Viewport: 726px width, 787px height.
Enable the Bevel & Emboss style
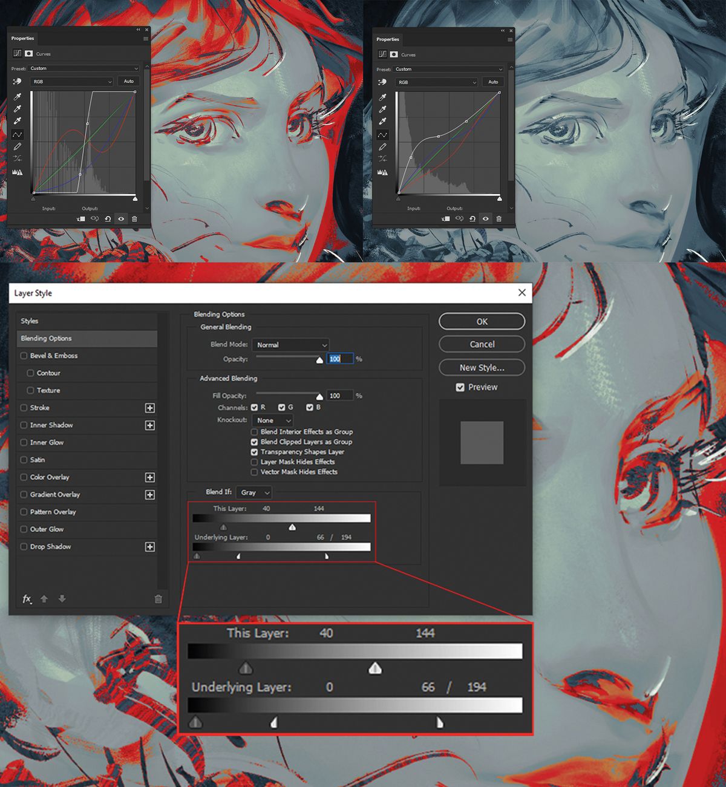pyautogui.click(x=24, y=356)
